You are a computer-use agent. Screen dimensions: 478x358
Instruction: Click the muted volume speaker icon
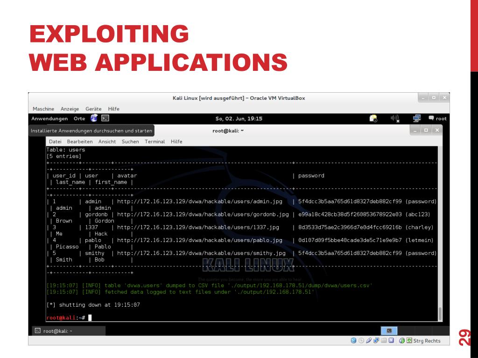coord(395,118)
